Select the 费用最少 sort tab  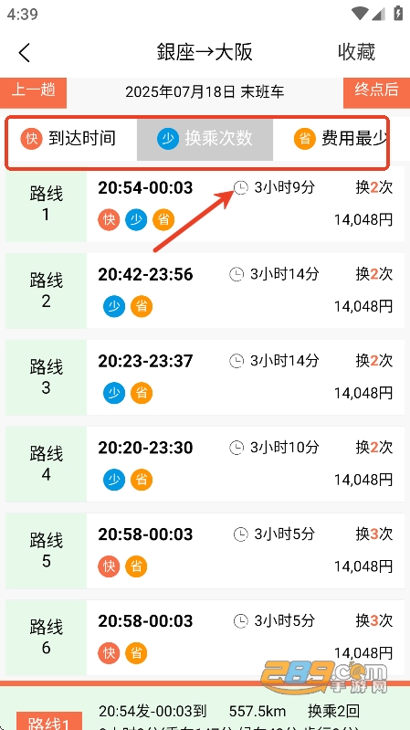[330, 139]
